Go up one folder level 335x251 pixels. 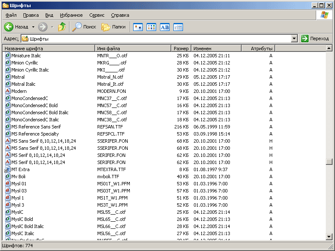tap(62, 27)
